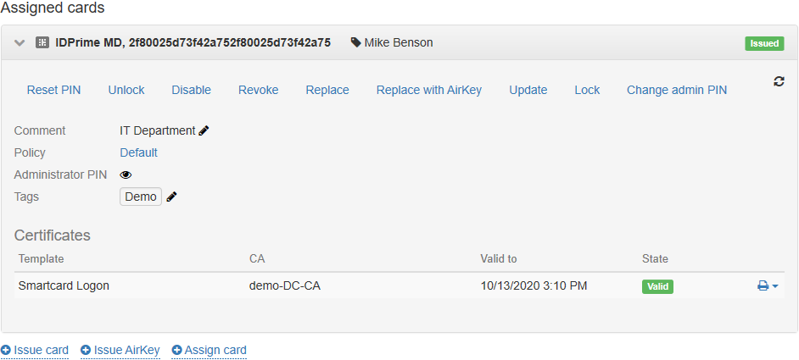The width and height of the screenshot is (799, 360).
Task: Reveal the Administrator PIN with eye icon
Action: click(x=126, y=174)
